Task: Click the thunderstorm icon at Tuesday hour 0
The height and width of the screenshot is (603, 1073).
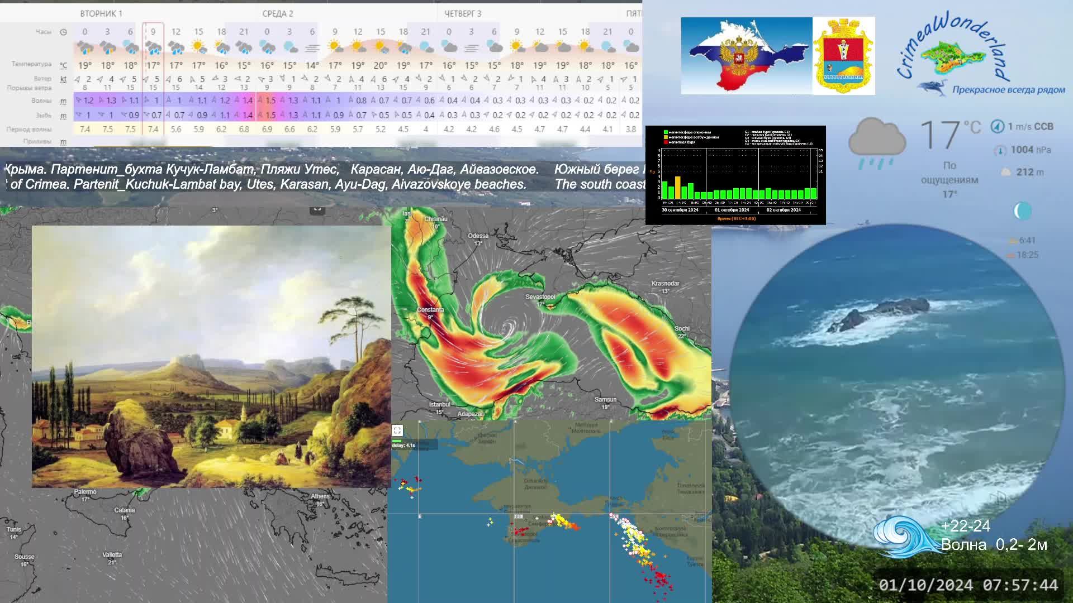Action: pyautogui.click(x=85, y=48)
